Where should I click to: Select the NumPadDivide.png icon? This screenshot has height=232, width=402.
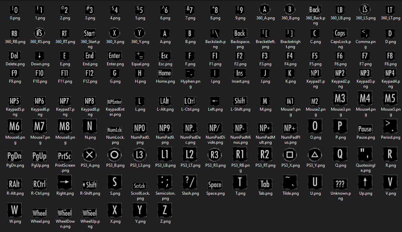tap(215, 128)
